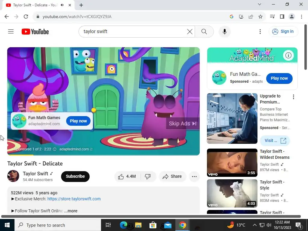308x231 pixels.
Task: View site information lock icon
Action: (38, 17)
